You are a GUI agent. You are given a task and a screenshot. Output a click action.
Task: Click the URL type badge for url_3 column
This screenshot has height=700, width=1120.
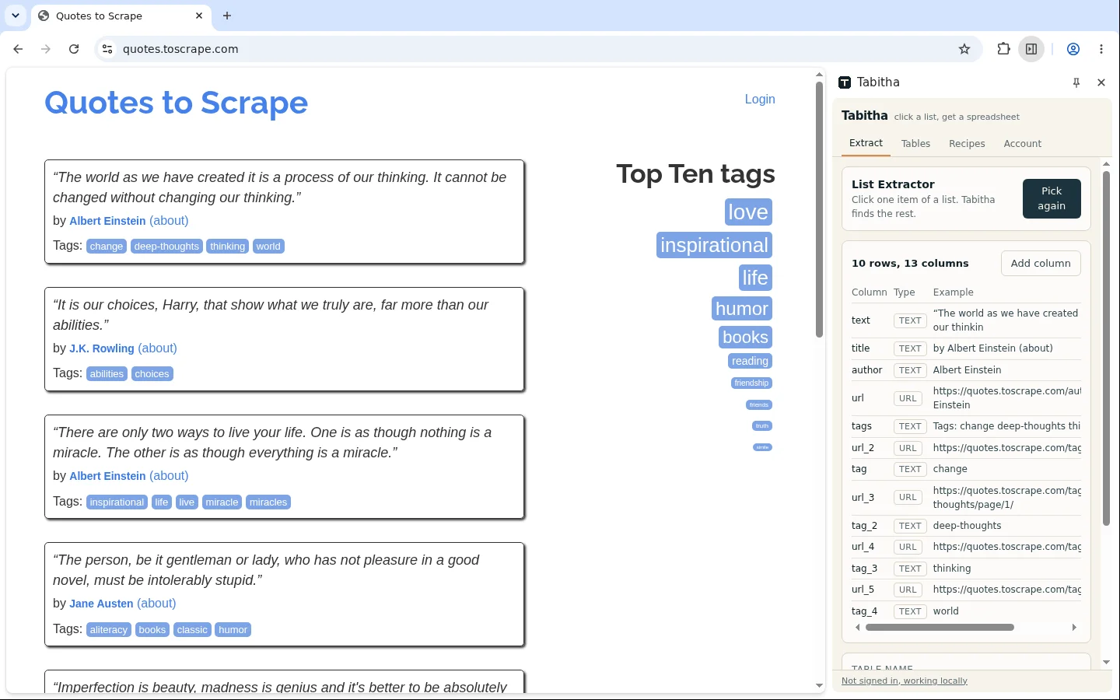click(908, 498)
